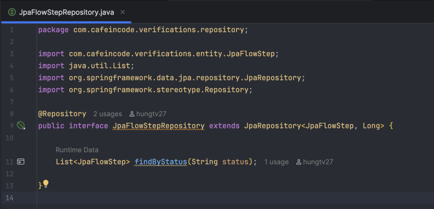Place the cursor on empty line 14
This screenshot has height=209, width=434.
click(235, 198)
